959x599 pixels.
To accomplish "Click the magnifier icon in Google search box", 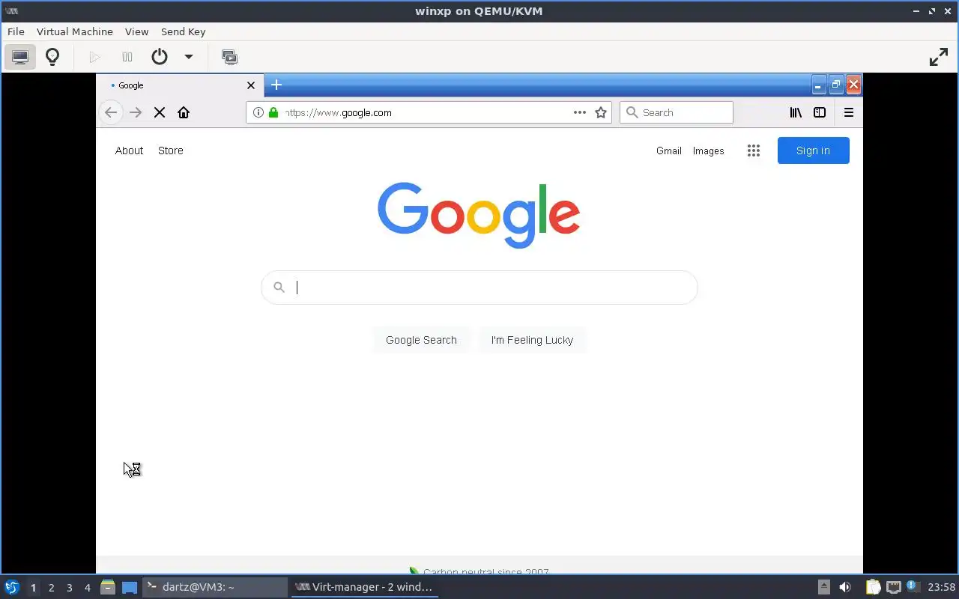I will (279, 288).
